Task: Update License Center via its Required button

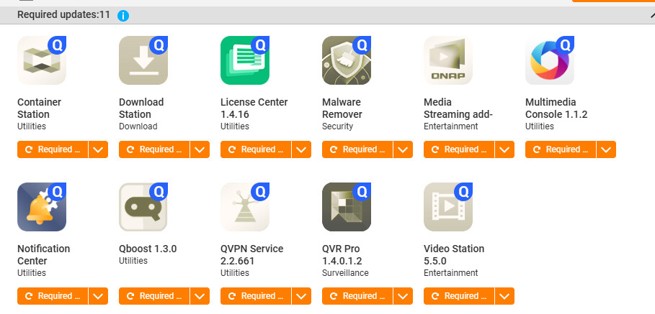Action: click(256, 149)
